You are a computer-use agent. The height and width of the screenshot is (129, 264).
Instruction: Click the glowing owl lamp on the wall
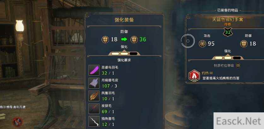click(20, 26)
